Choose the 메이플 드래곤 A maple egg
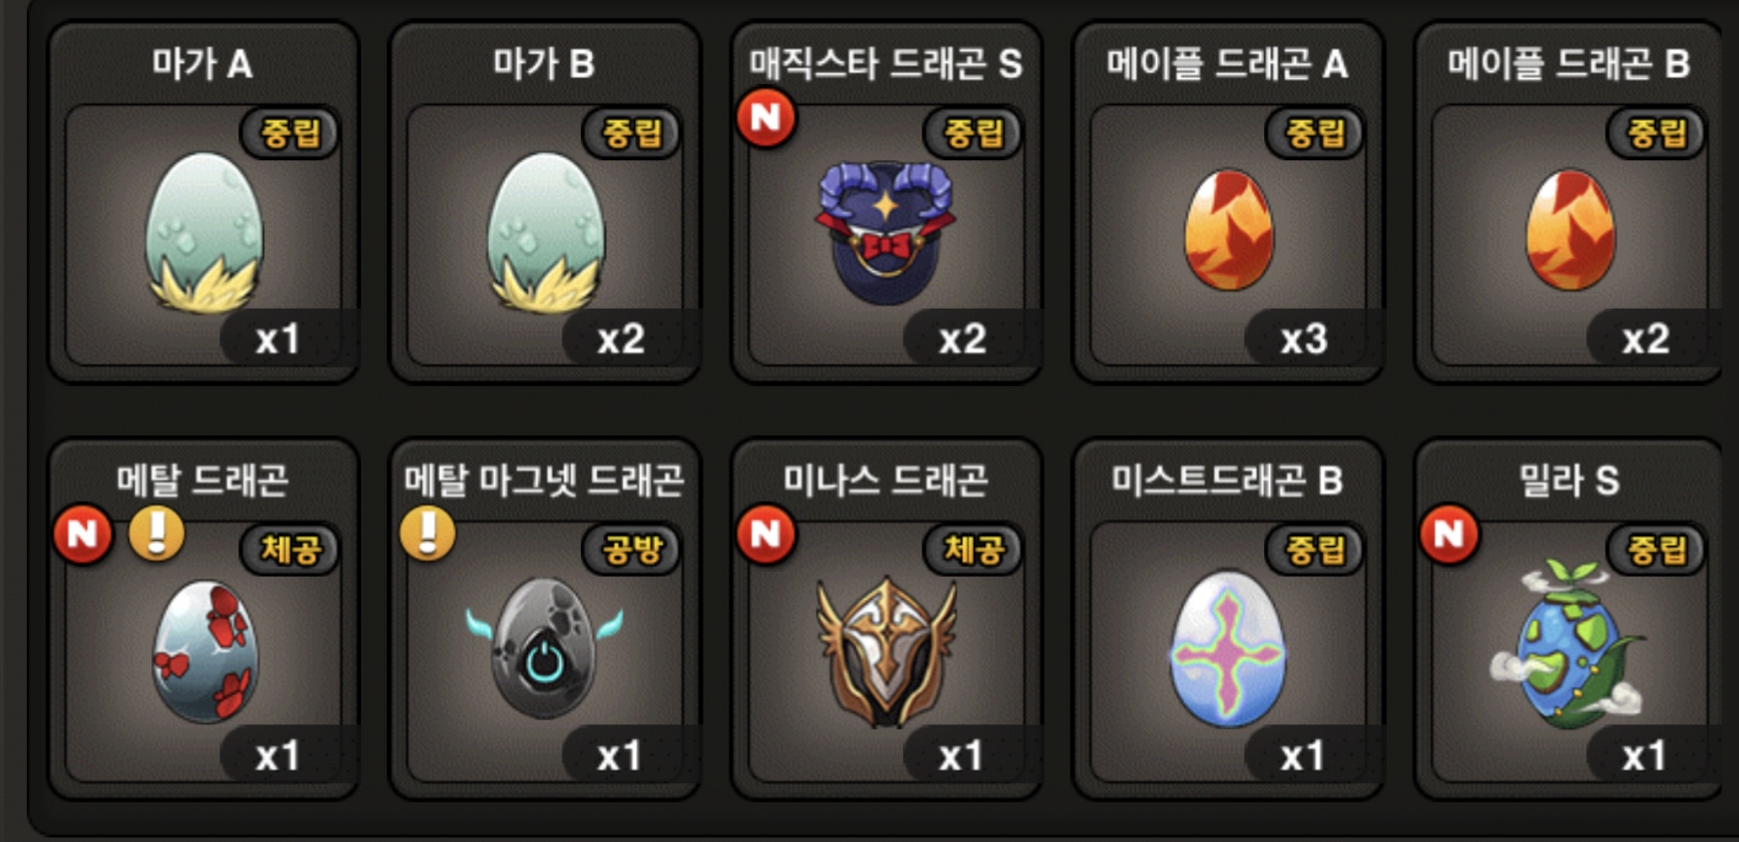The width and height of the screenshot is (1739, 842). click(1228, 230)
